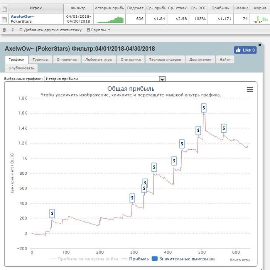Screen dimensions: 270x270
Task: Click the $ marker near game 360
Action: pyautogui.click(x=154, y=167)
